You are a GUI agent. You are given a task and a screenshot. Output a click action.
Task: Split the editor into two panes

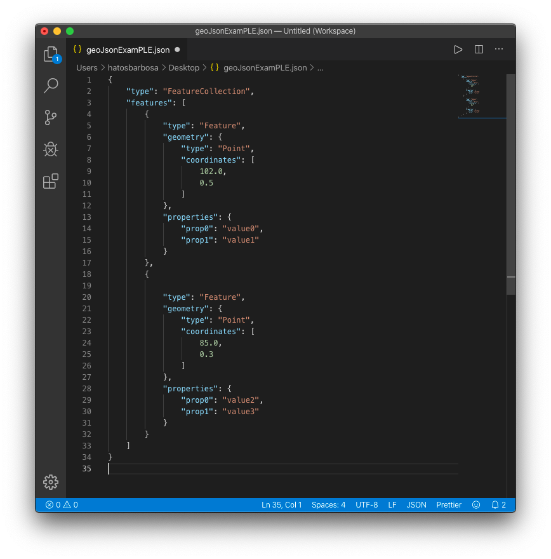(478, 49)
